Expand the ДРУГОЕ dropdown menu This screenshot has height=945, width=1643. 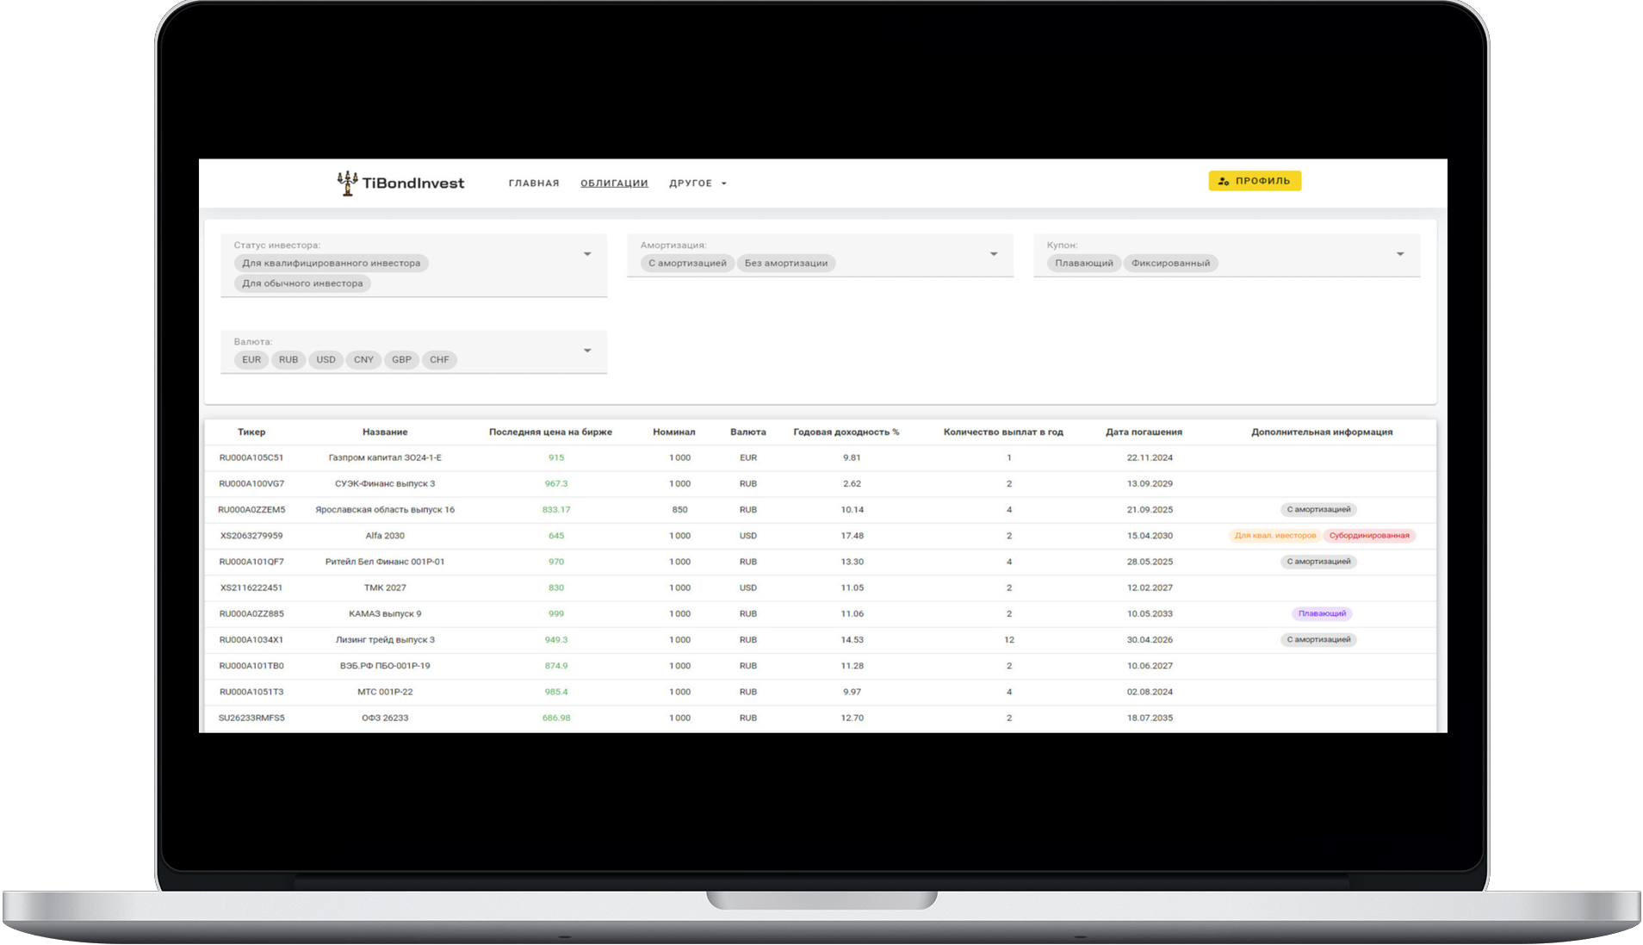698,183
